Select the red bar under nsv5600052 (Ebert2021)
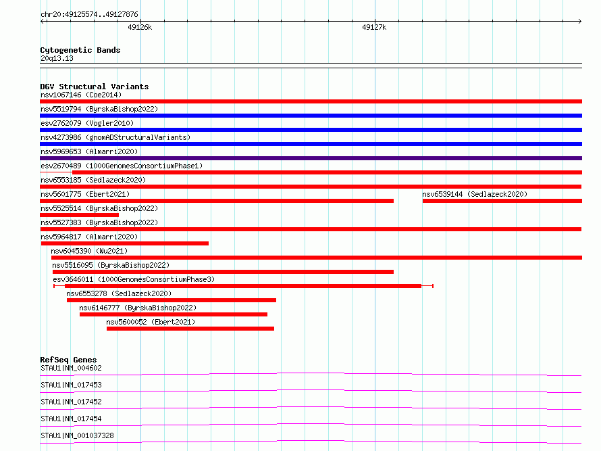601x451 pixels. 190,329
